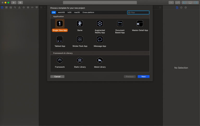This screenshot has width=200, height=126.
Task: Show the Symbol navigator
Action: [11, 8]
